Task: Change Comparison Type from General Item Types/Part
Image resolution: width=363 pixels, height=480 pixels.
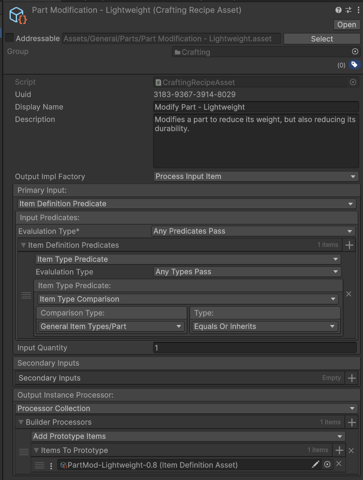Action: point(111,326)
